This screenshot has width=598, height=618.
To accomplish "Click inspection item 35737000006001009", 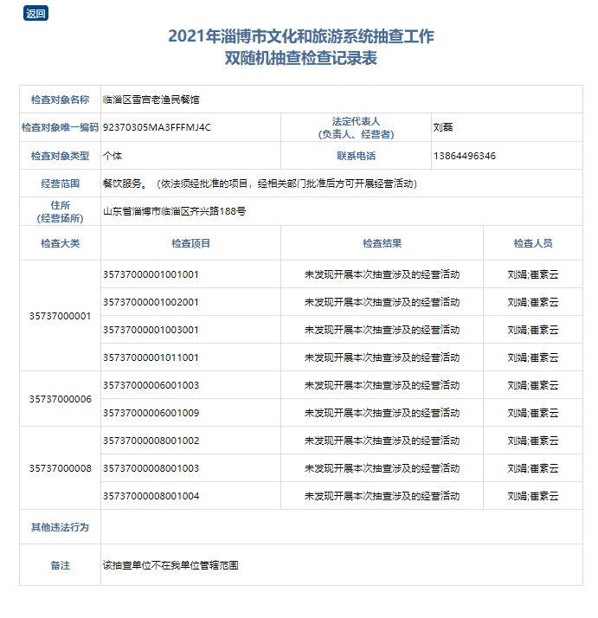I will (151, 413).
